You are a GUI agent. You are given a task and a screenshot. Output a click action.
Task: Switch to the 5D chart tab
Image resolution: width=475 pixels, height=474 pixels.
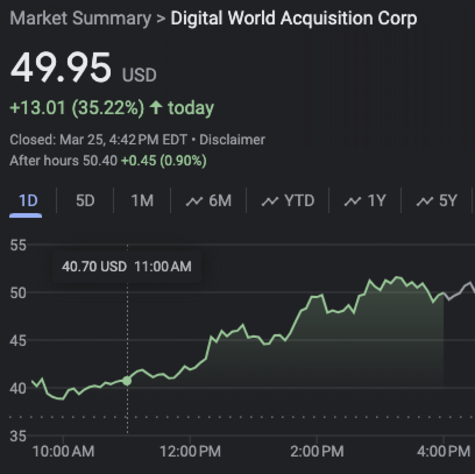pyautogui.click(x=85, y=201)
